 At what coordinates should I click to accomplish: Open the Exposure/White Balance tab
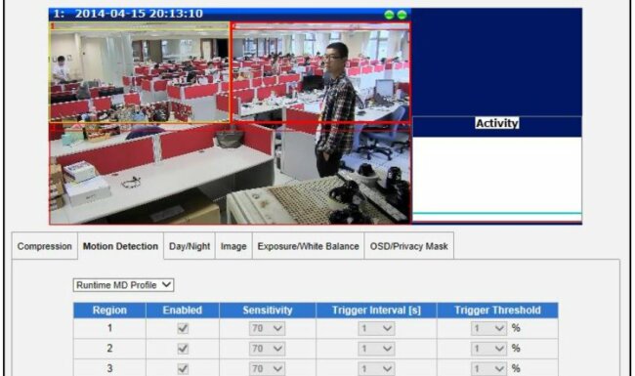[x=308, y=246]
